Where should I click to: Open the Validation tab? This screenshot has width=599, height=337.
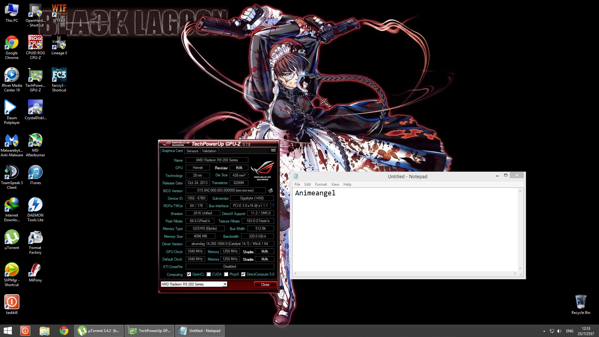point(209,151)
